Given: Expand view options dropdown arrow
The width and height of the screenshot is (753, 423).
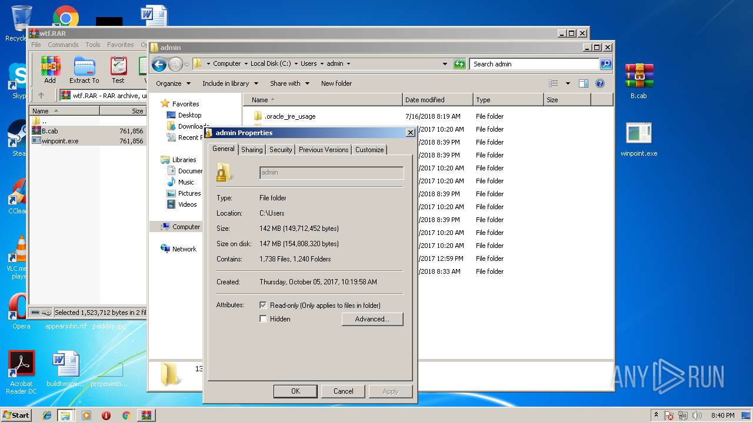Looking at the screenshot, I should pyautogui.click(x=568, y=83).
